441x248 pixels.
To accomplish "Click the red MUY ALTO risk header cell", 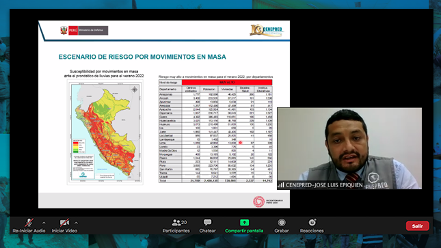I will pyautogui.click(x=227, y=83).
